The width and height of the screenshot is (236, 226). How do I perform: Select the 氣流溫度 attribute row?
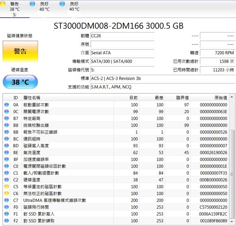click(x=116, y=153)
